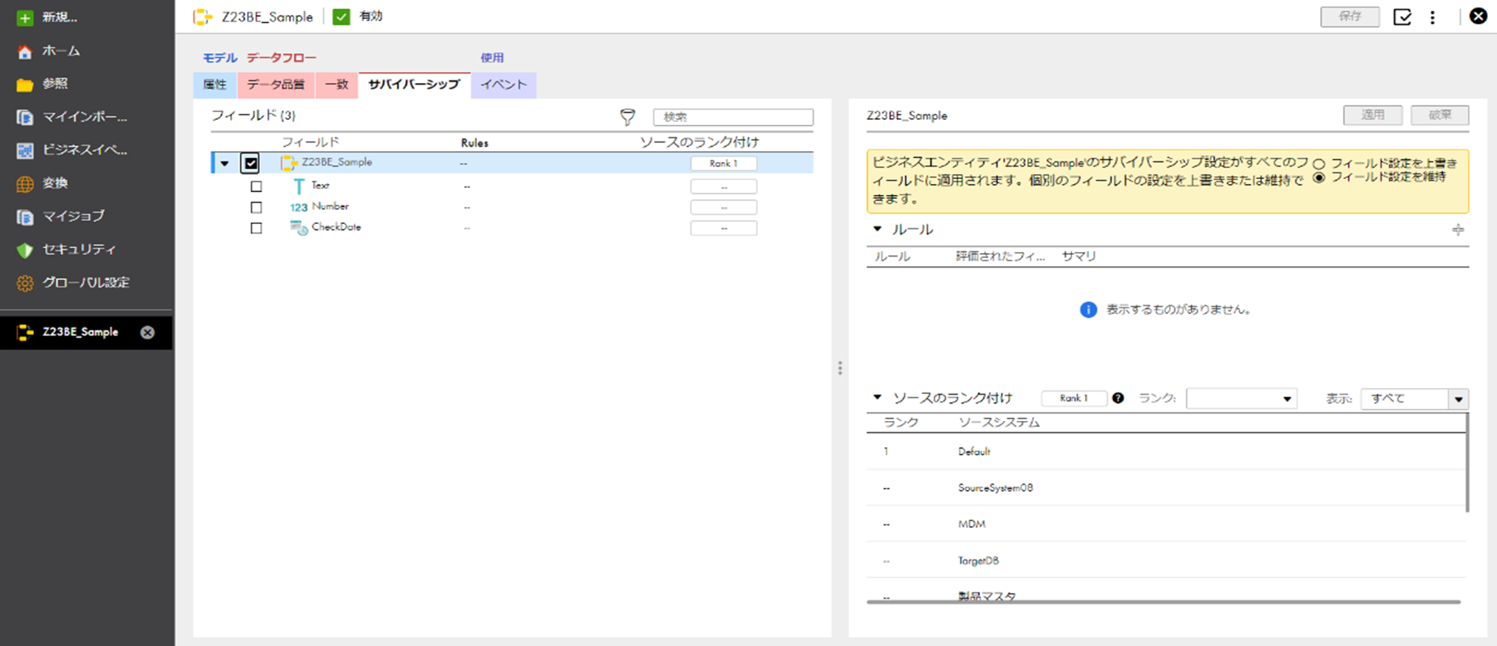This screenshot has width=1497, height=646.
Task: Check the CheckDate field checkbox
Action: point(257,228)
